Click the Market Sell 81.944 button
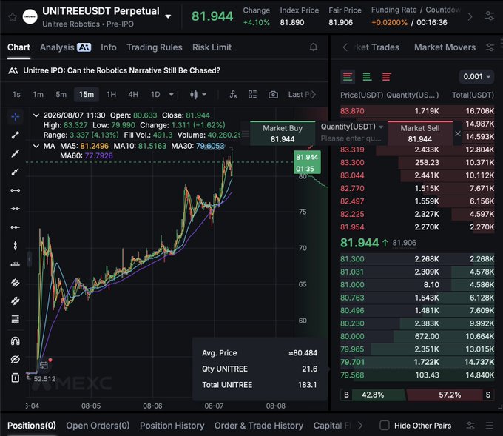Viewport: 503px width, 436px height. (x=420, y=133)
